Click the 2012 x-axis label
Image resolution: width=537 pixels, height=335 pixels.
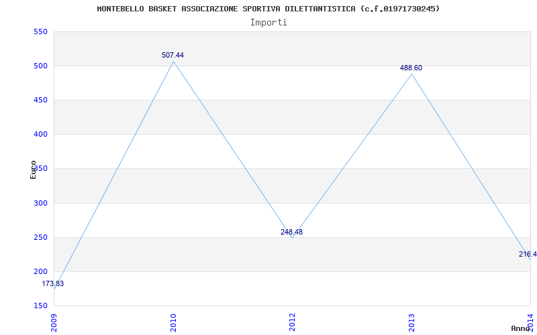[x=292, y=322]
